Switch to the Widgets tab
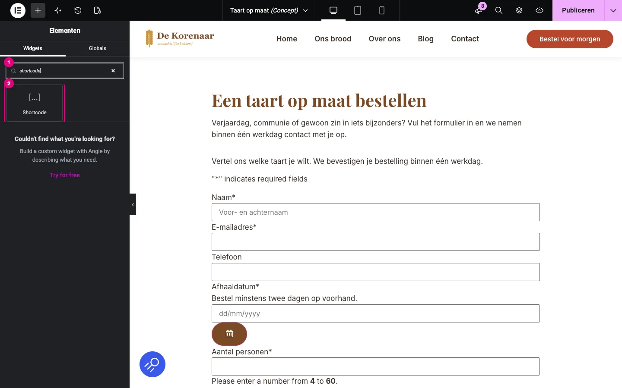This screenshot has height=388, width=622. pos(33,48)
